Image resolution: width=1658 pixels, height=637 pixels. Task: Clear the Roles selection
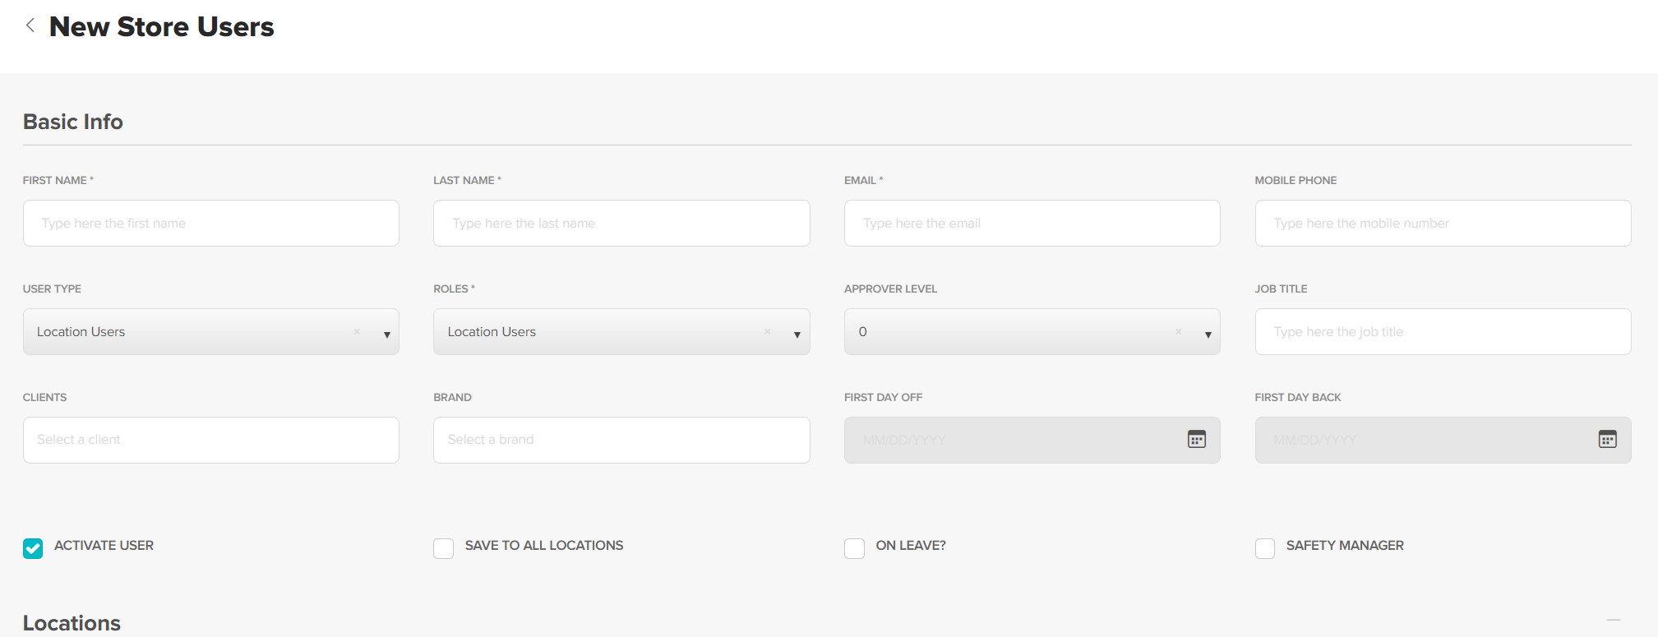click(767, 331)
